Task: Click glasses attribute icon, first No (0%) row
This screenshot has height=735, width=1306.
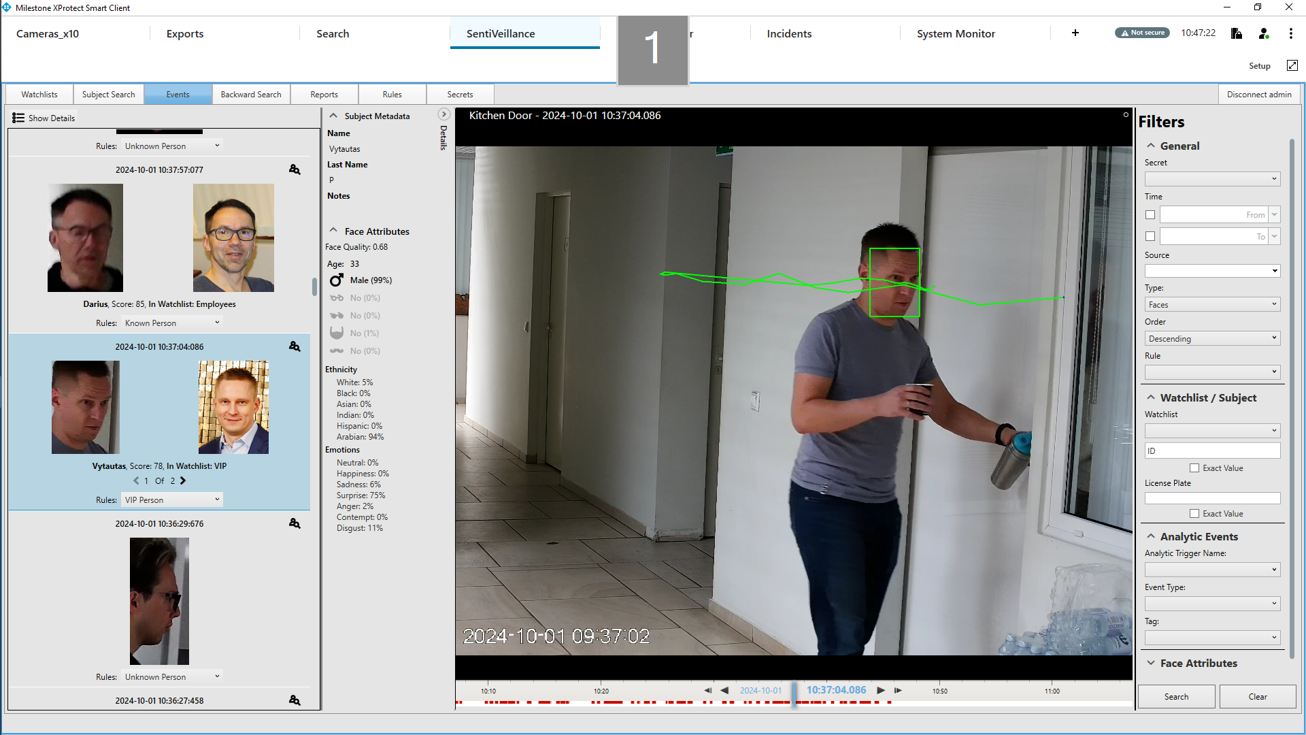Action: click(x=336, y=298)
